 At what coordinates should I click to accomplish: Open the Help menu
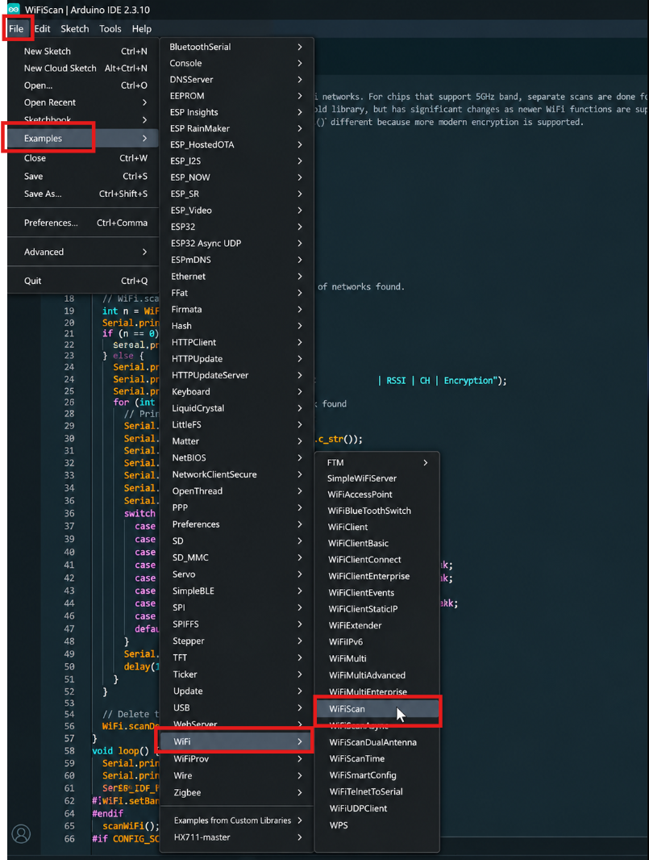[x=141, y=28]
